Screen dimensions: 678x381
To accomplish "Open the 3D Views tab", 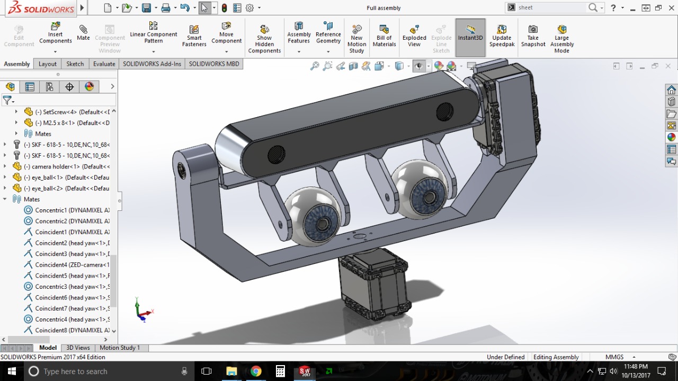I will [x=78, y=348].
